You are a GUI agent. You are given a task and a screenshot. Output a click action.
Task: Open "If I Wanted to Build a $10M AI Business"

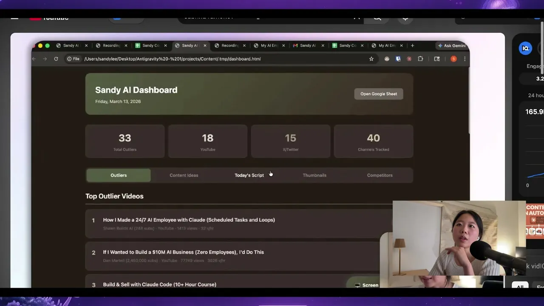183,252
